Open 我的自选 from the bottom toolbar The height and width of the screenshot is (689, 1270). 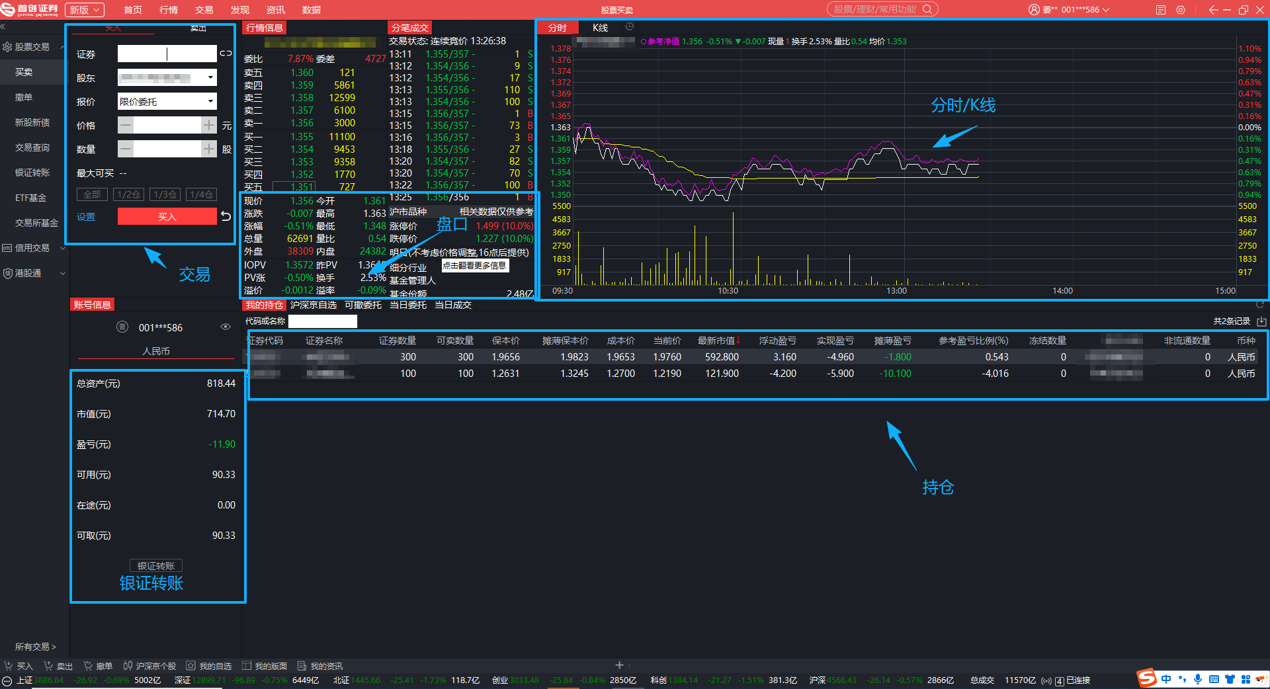(209, 666)
